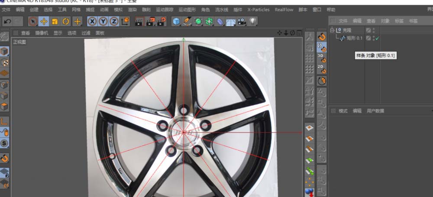Open the 摄像机 viewport menu

pyautogui.click(x=42, y=33)
